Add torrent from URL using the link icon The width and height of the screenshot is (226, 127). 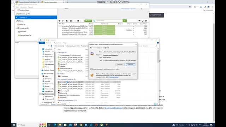63,21
